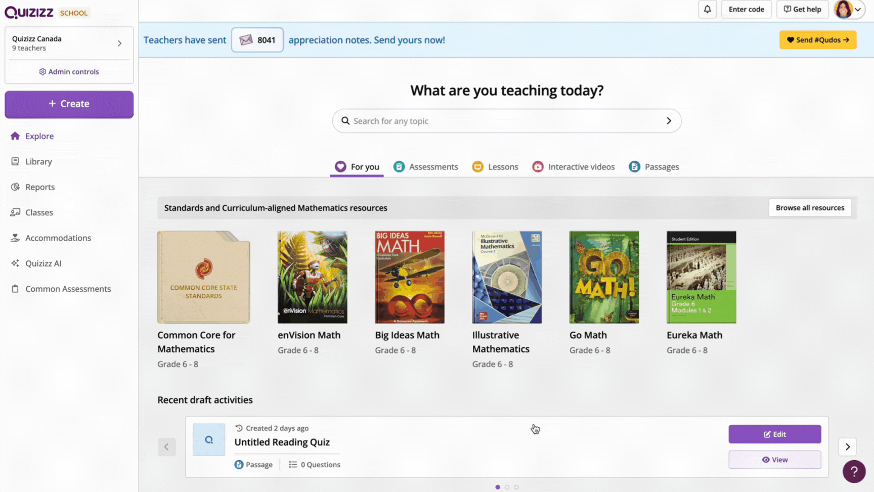Select the third carousel dot
Viewport: 874px width, 492px height.
tap(516, 487)
